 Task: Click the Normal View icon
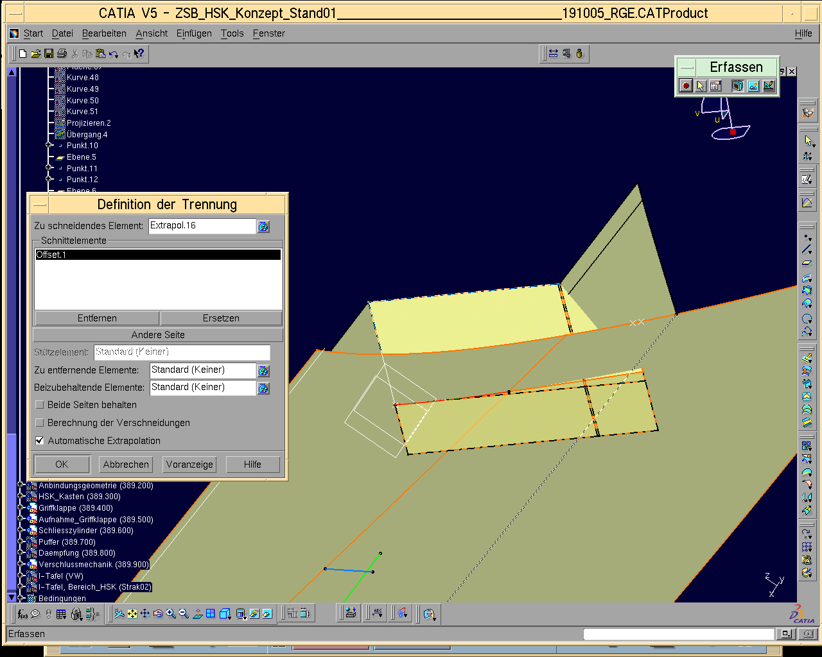pos(197,614)
